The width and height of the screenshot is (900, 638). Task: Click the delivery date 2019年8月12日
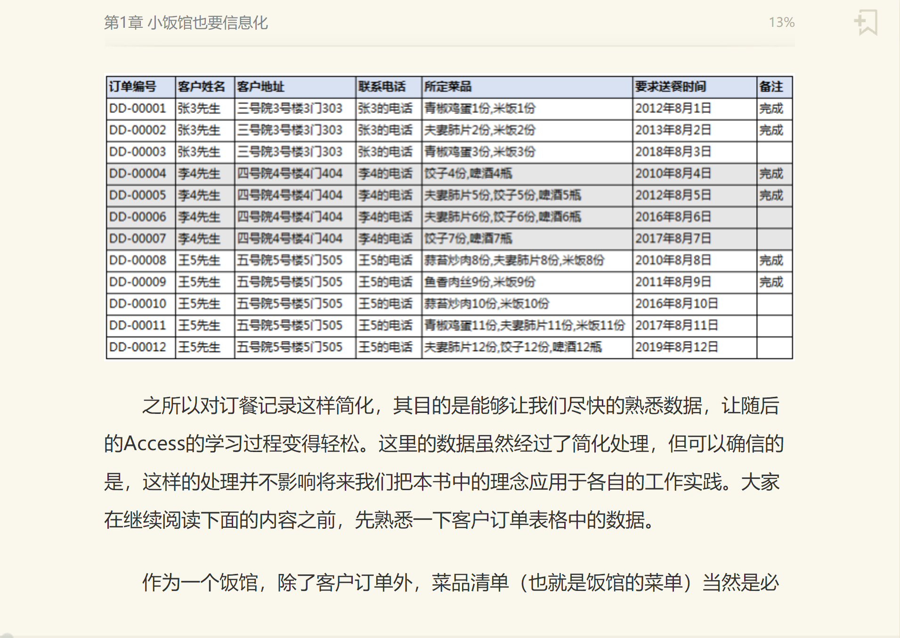(676, 347)
